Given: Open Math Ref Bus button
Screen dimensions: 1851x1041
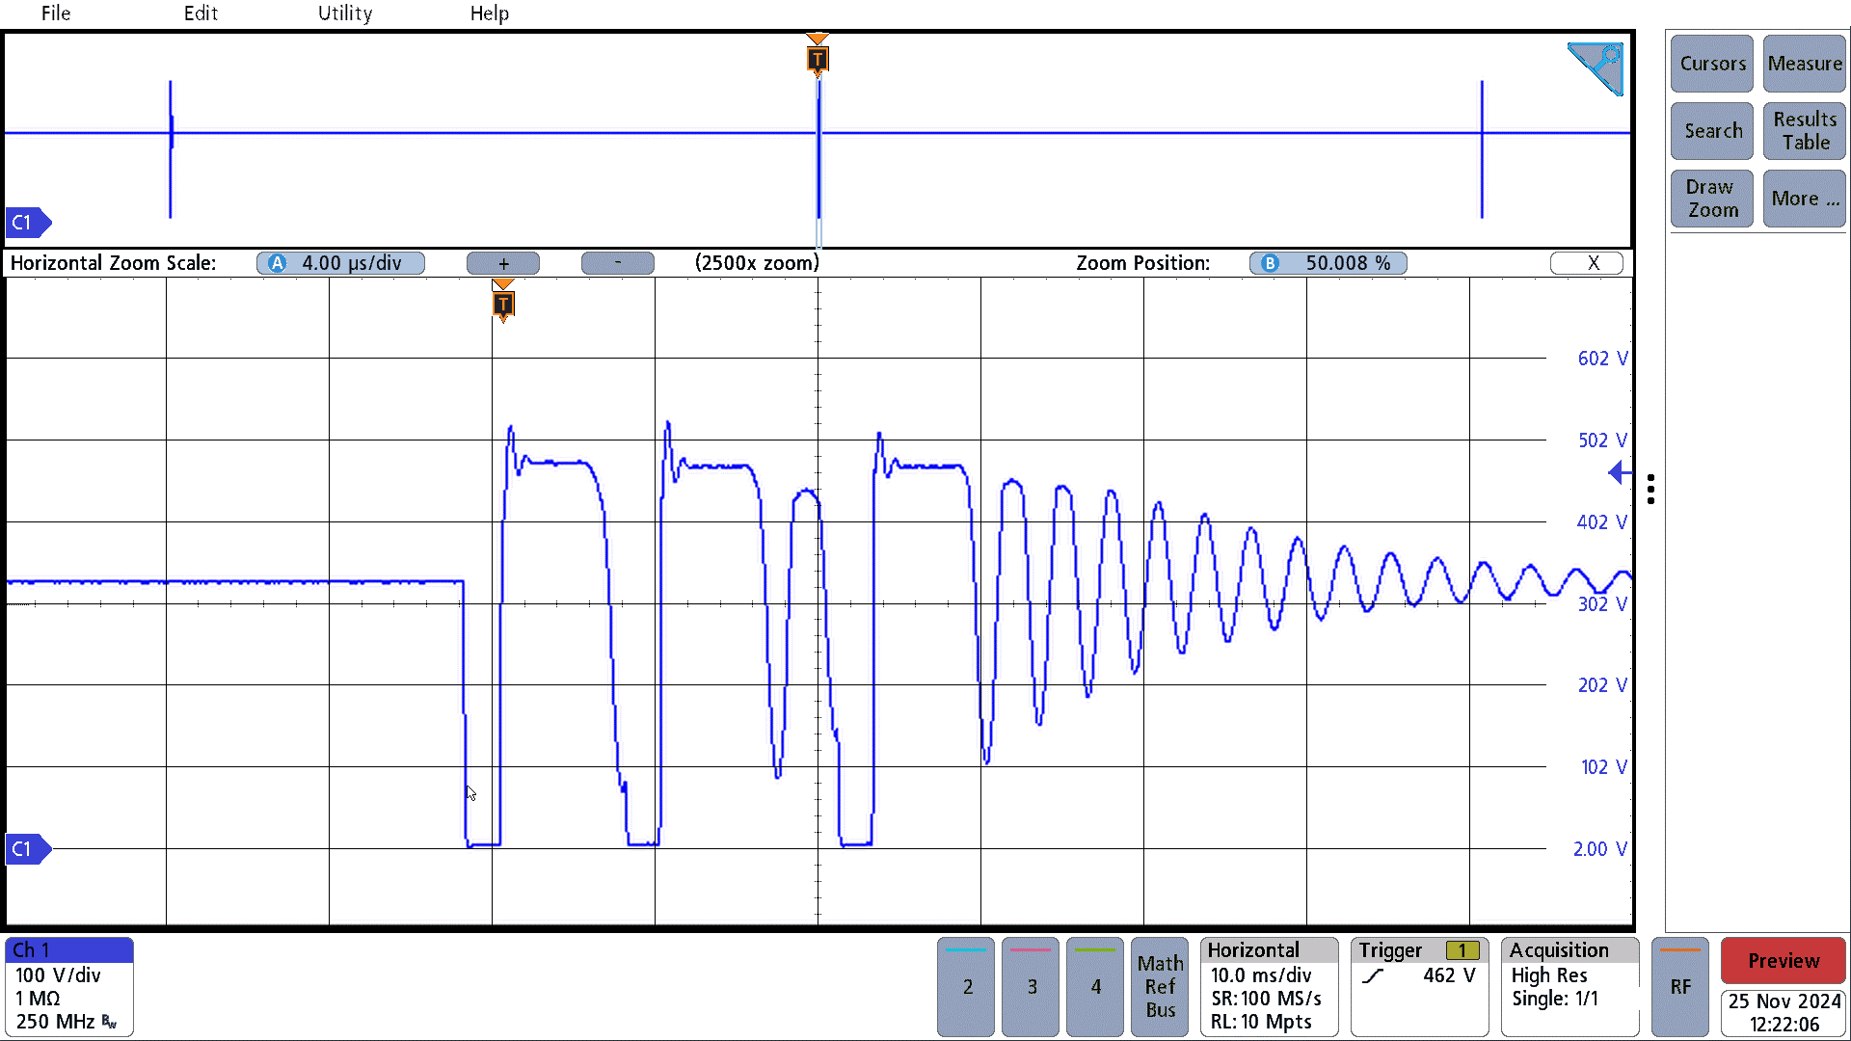Looking at the screenshot, I should coord(1160,987).
